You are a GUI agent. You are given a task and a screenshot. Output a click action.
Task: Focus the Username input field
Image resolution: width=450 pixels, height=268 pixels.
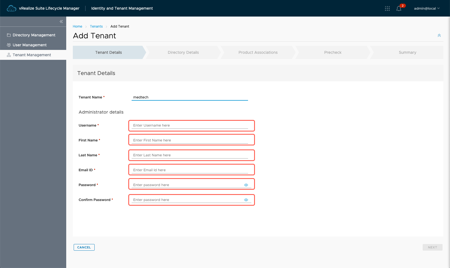point(190,125)
